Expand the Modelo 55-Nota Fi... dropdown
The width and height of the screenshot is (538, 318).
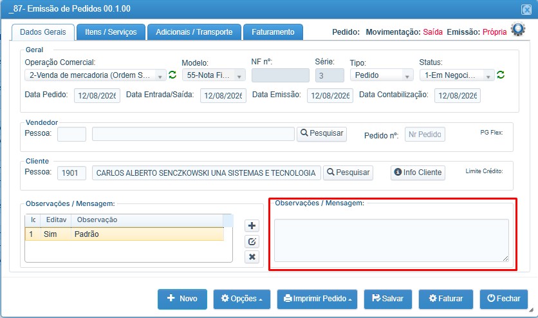pos(214,75)
